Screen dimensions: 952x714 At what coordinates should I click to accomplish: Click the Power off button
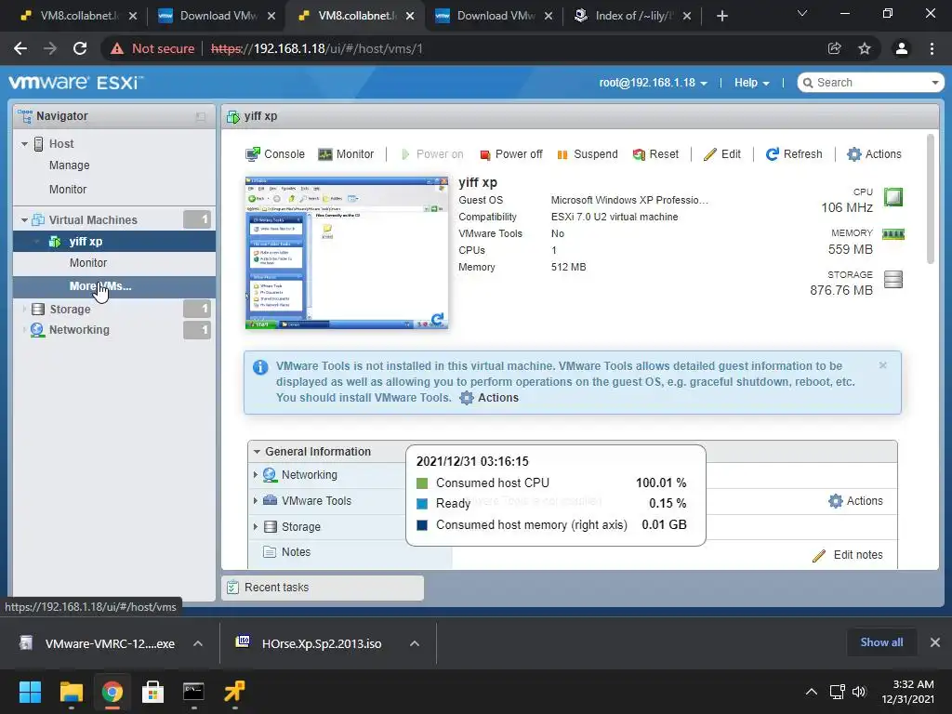511,154
